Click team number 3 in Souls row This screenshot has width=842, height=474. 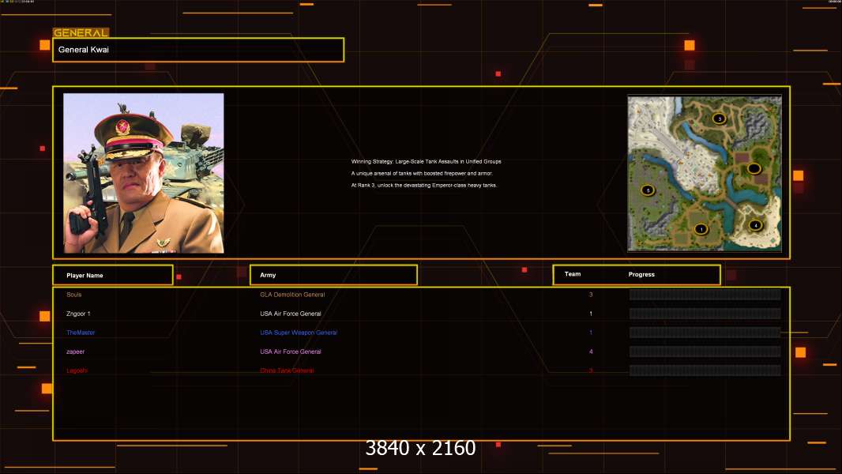(591, 295)
